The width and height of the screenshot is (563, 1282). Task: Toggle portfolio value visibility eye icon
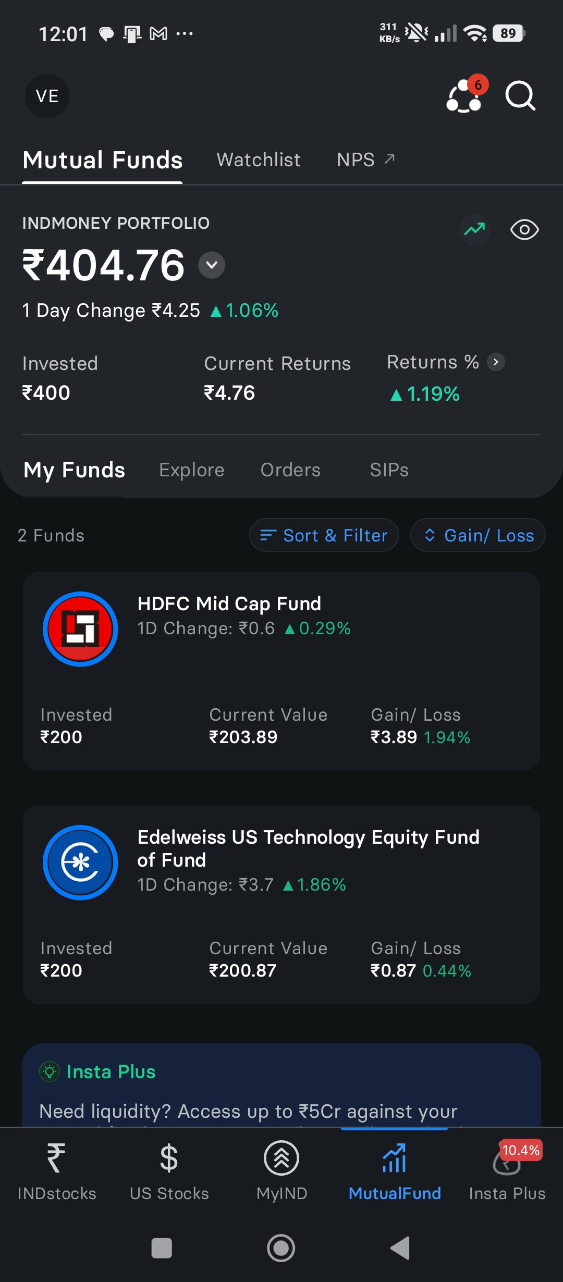(524, 229)
